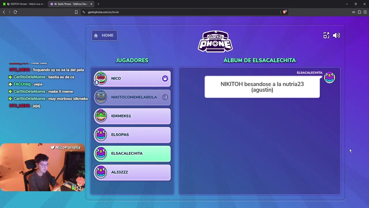
Task: Click ELSACALECHITA's avatar in player list
Action: [101, 153]
